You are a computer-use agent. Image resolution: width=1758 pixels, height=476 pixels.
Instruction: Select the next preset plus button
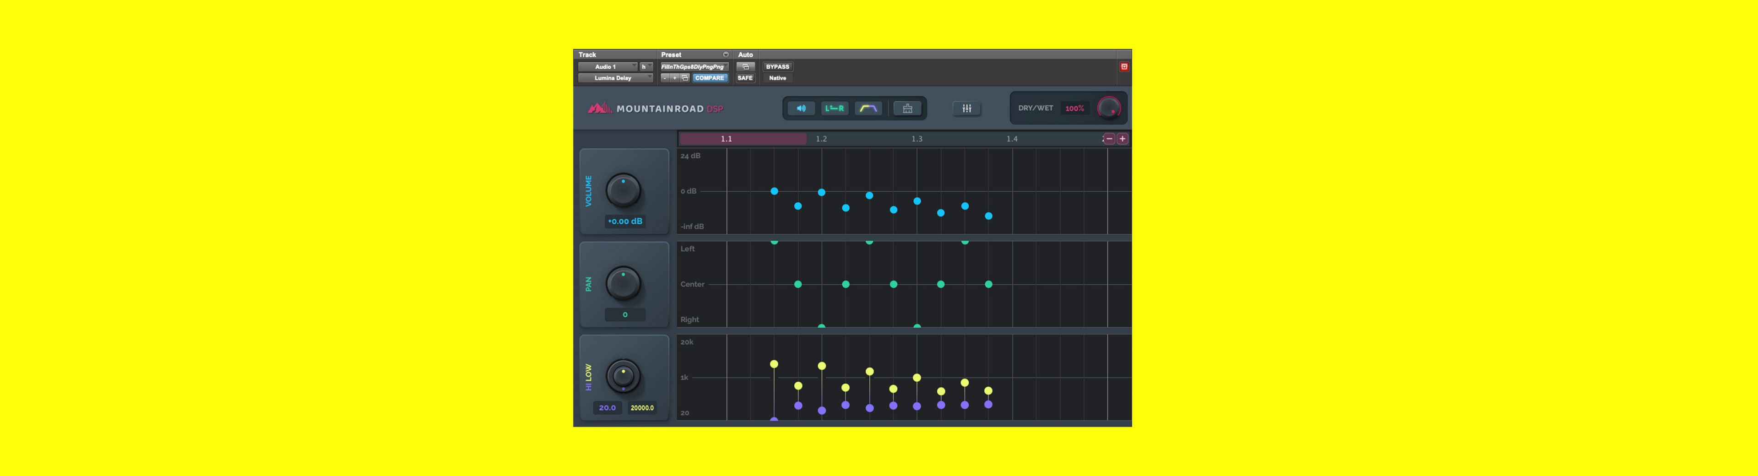(x=674, y=78)
